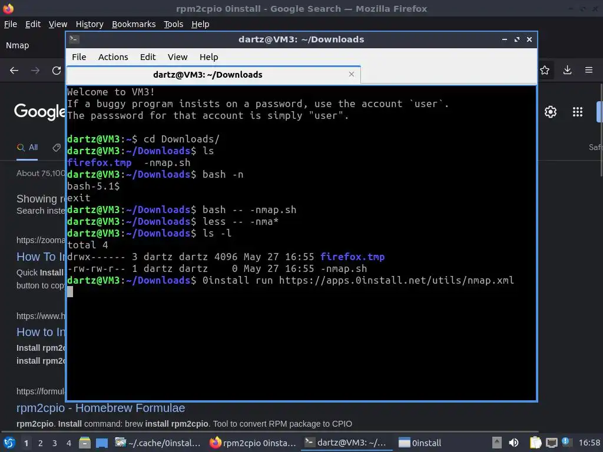Bookmark this page with the star
603x452 pixels.
545,70
